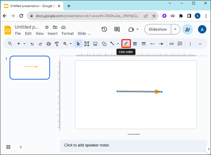This screenshot has width=211, height=155.
Task: Share the presentation with others
Action: 187,29
